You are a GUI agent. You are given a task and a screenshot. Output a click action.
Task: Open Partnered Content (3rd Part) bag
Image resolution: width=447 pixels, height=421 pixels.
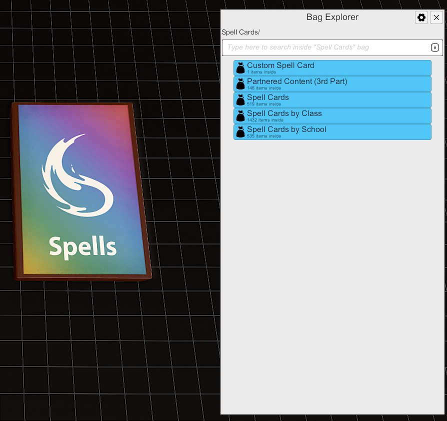click(332, 84)
